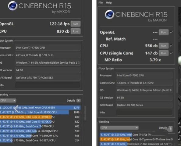Select ranking row Intel Xeon CPU X5650
Viewport: 181px width, 146px height.
pyautogui.click(x=40, y=108)
